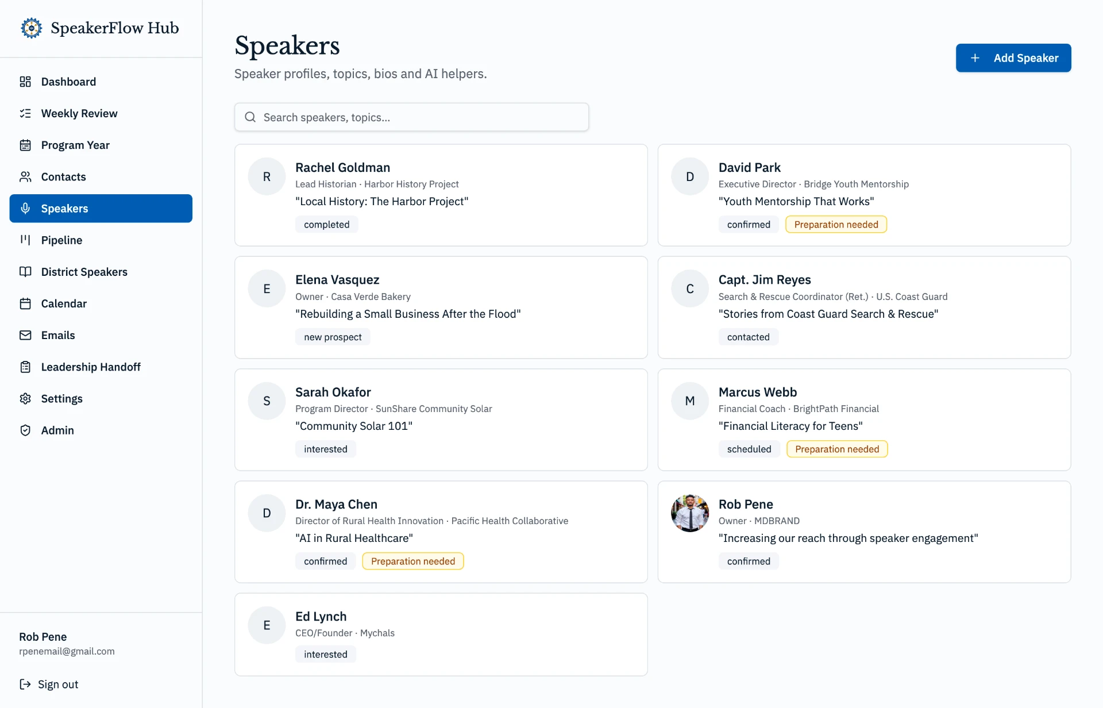Image resolution: width=1103 pixels, height=708 pixels.
Task: Click the Settings gear icon
Action: tap(25, 398)
